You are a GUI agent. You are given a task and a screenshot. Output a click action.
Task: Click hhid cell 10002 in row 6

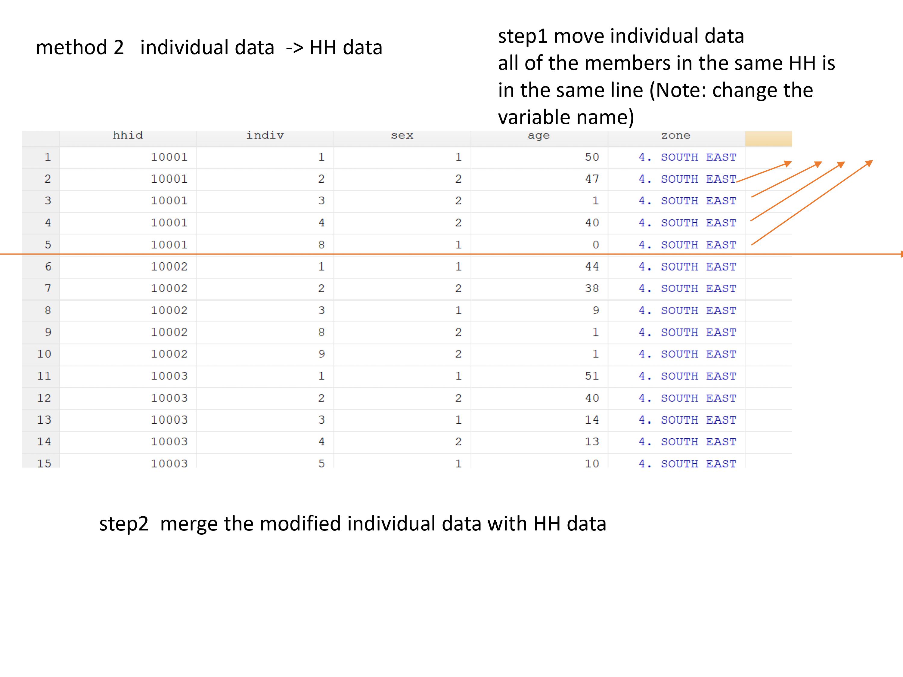pos(169,267)
